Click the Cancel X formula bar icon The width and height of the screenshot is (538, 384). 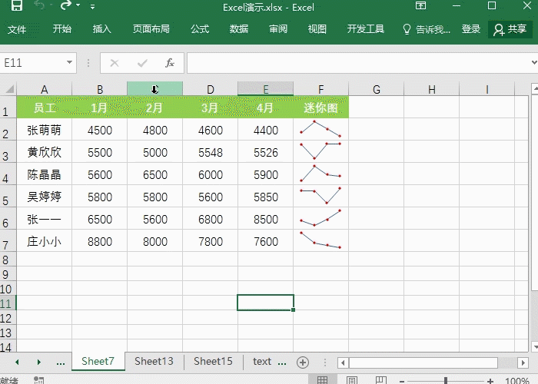tap(115, 63)
